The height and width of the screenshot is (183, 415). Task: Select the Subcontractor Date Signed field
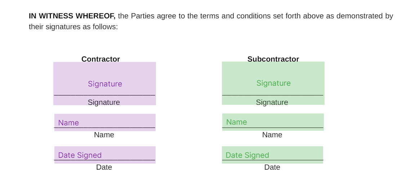tap(272, 155)
